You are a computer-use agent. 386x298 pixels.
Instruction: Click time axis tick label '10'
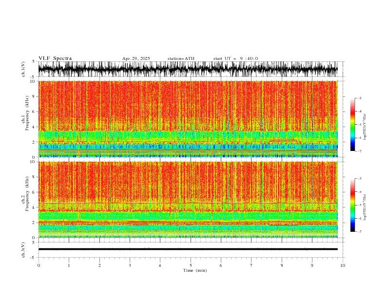click(343, 265)
